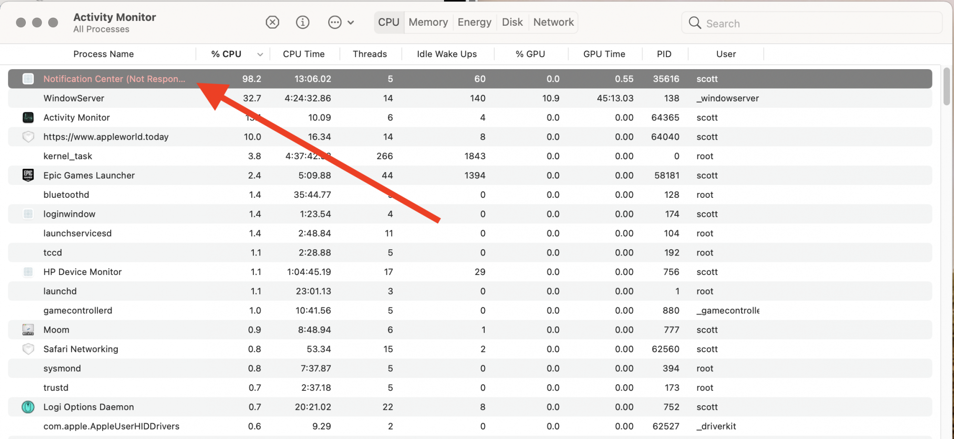Open the toolbar action dropdown chevron

(351, 22)
